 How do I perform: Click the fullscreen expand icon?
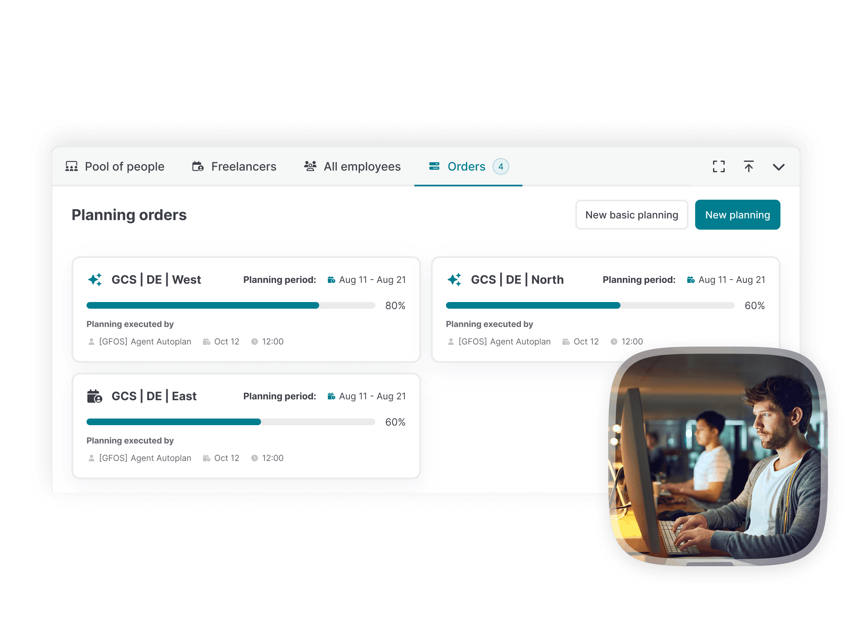(x=719, y=166)
